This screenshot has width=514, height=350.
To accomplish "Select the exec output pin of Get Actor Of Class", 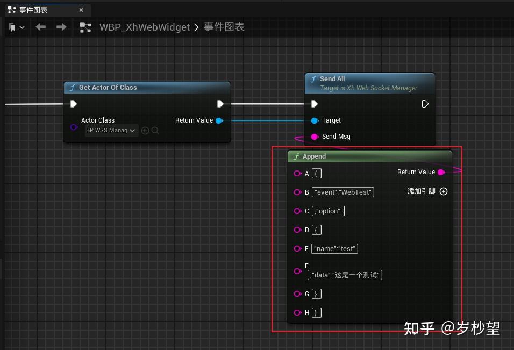I will point(220,103).
